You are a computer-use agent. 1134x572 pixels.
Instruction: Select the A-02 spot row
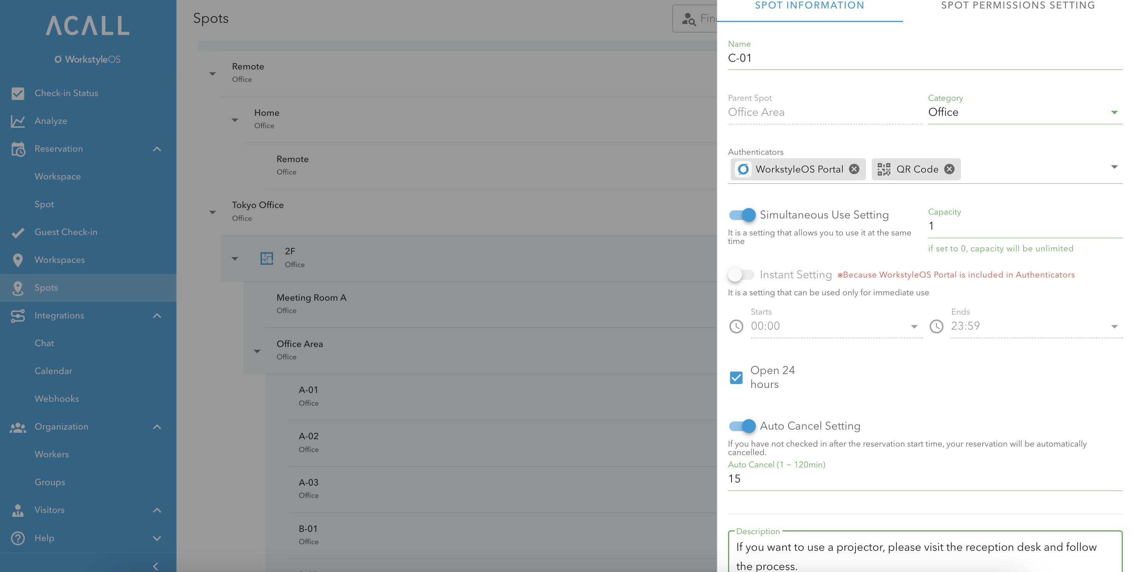click(491, 443)
